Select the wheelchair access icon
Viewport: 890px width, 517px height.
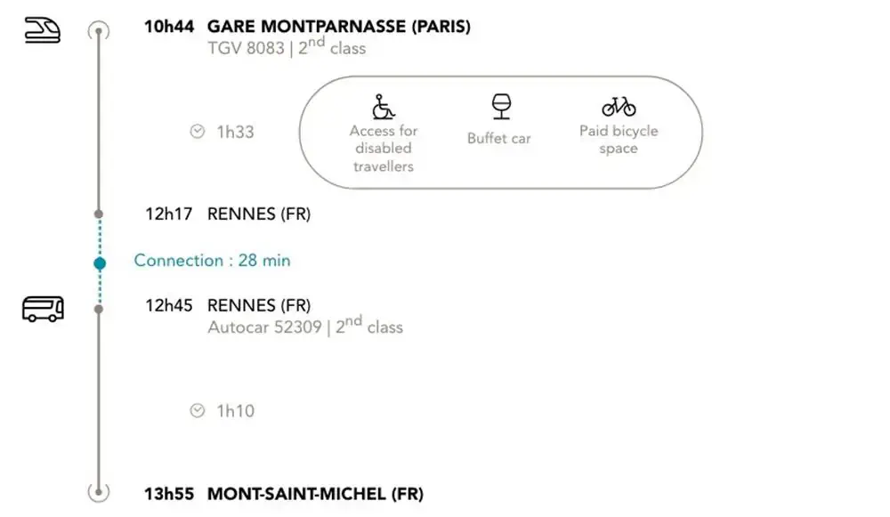383,107
